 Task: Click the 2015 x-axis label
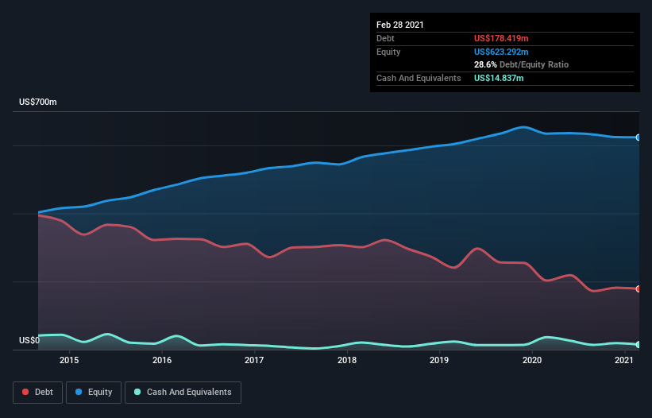click(69, 360)
